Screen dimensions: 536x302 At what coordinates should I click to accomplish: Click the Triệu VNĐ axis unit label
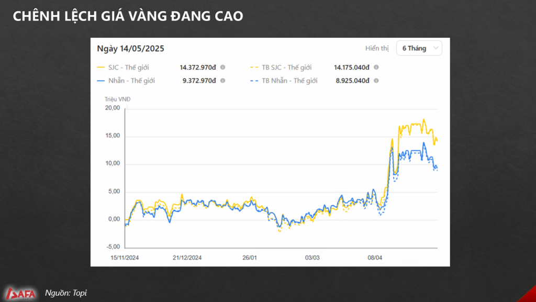pos(118,99)
